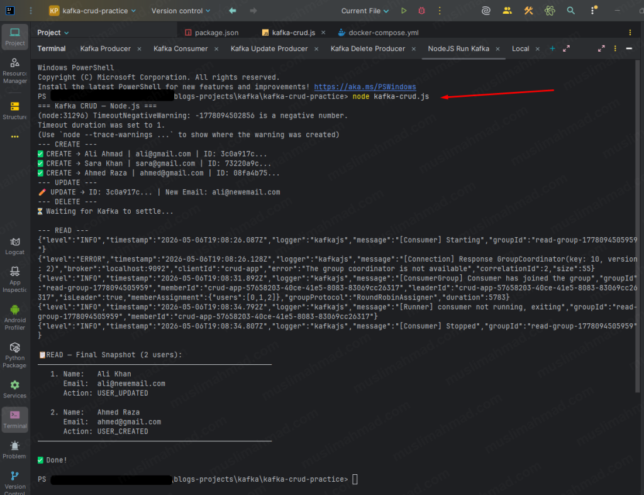The image size is (644, 495).
Task: Navigate forward with right arrow
Action: (253, 11)
